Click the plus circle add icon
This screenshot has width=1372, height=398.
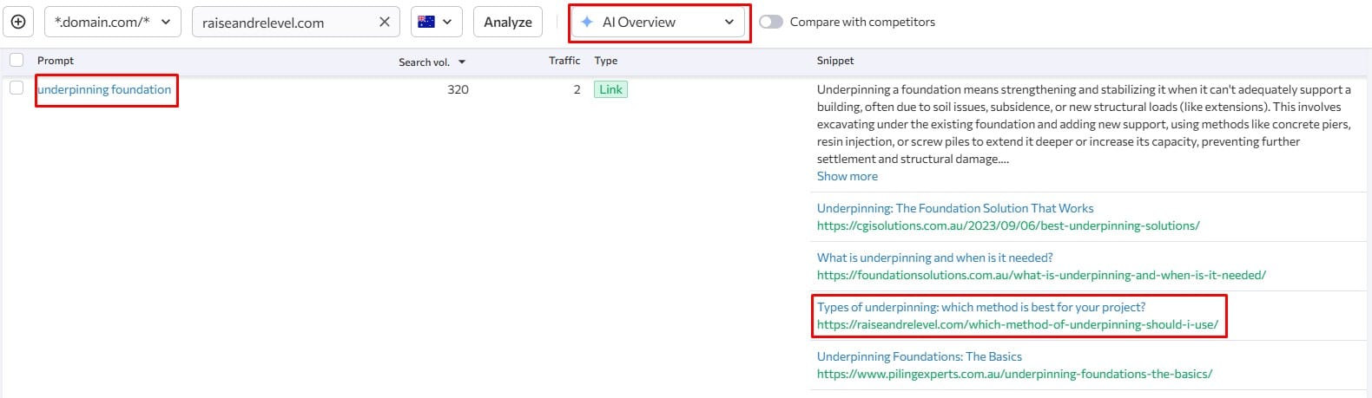click(x=18, y=22)
